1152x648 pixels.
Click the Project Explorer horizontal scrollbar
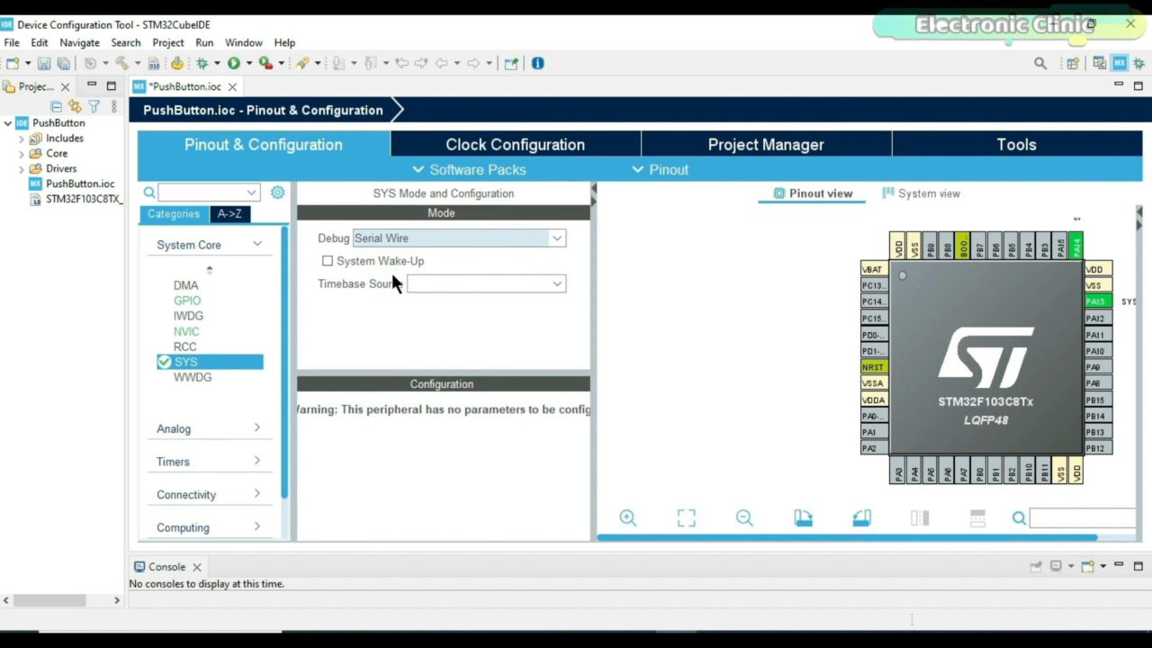point(49,600)
